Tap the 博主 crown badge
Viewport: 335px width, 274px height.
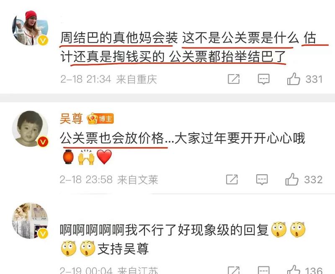point(100,119)
